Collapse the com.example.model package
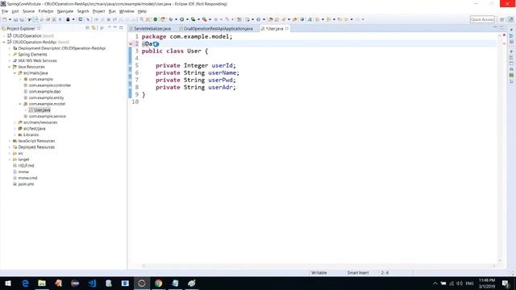 coord(20,104)
